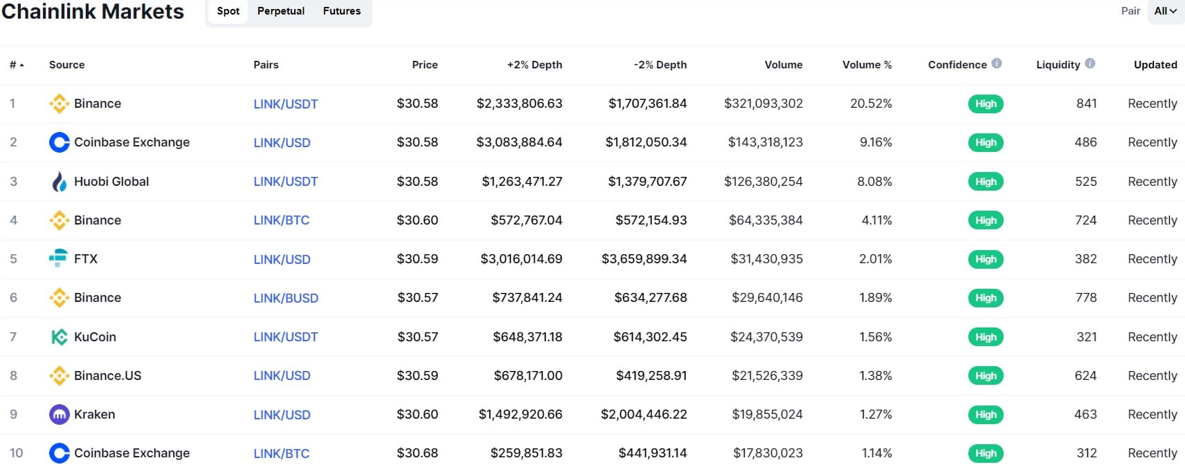The image size is (1185, 467).
Task: Sort table by Source column header
Action: 67,65
